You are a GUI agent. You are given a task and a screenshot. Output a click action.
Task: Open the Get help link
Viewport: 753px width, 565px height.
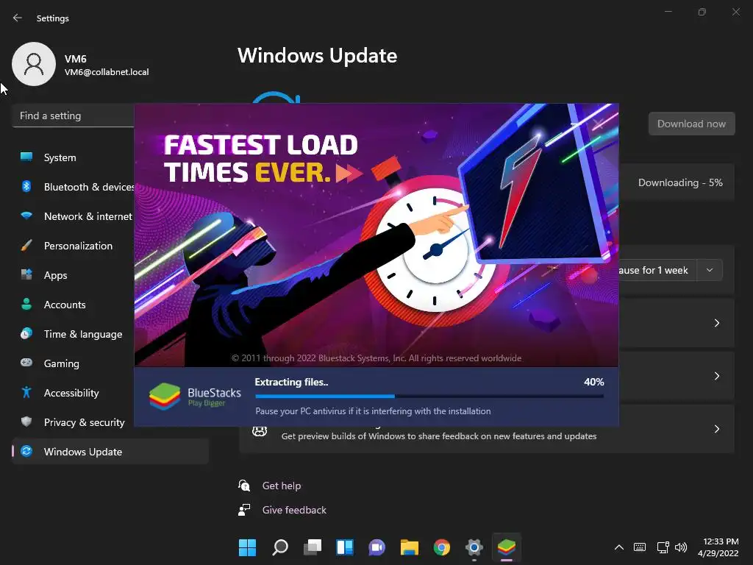(282, 486)
